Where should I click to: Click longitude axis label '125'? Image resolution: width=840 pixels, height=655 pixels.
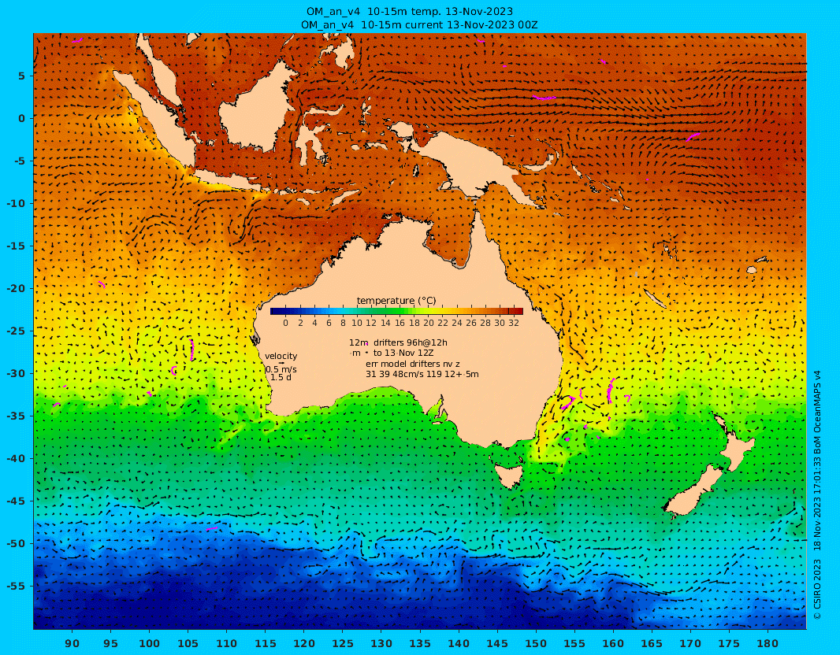click(x=342, y=643)
